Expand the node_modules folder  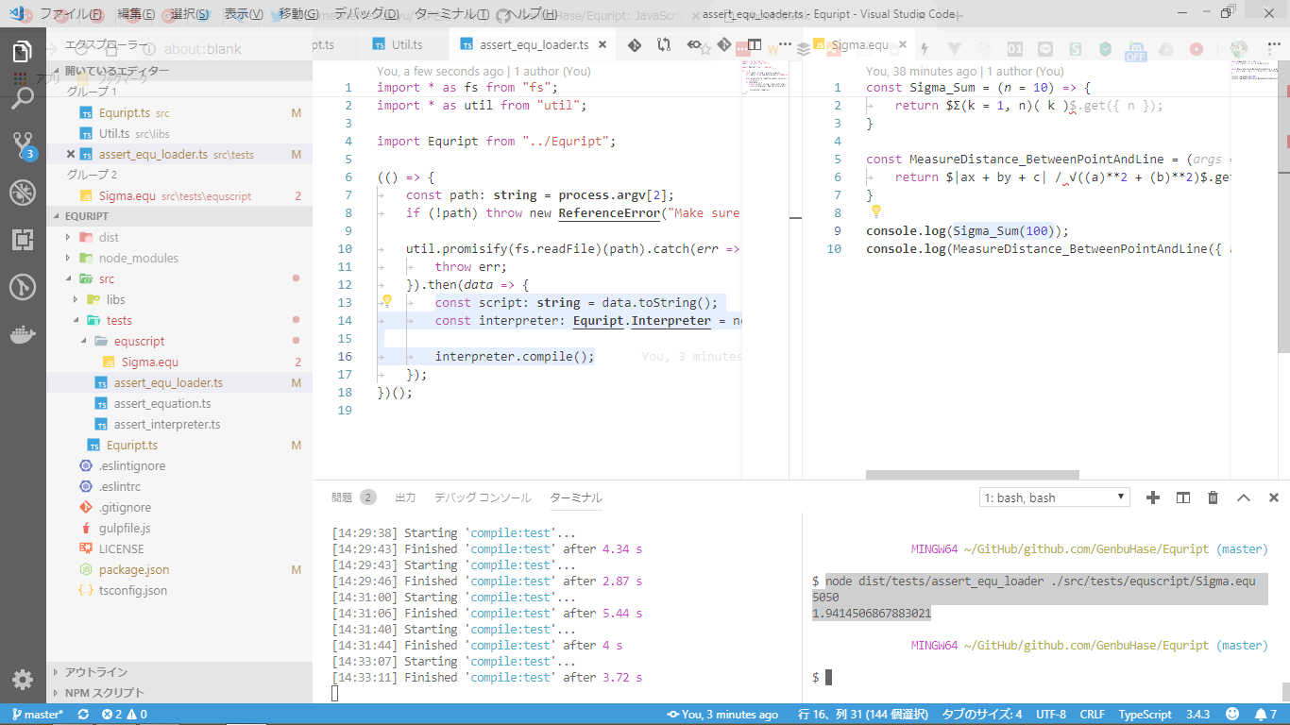click(x=138, y=258)
